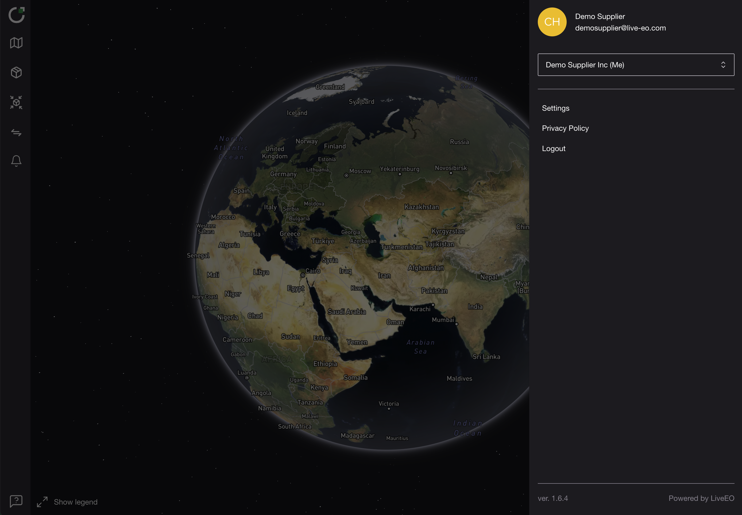742x515 pixels.
Task: Open the transfer arrows icon in sidebar
Action: point(16,132)
